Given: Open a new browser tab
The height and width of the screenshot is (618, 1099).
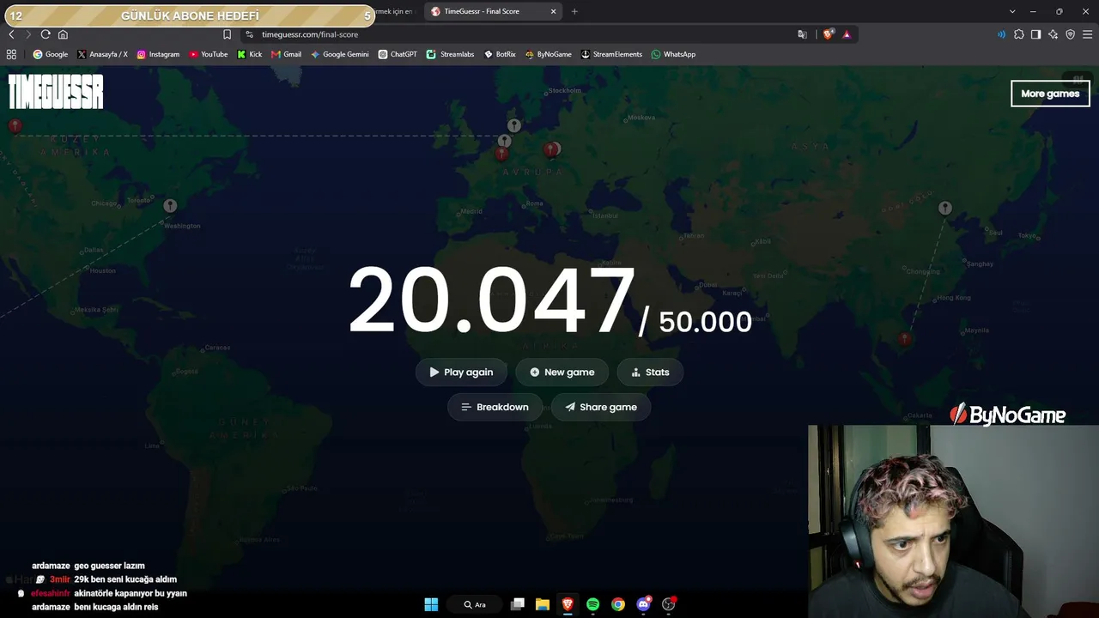Looking at the screenshot, I should (x=574, y=11).
